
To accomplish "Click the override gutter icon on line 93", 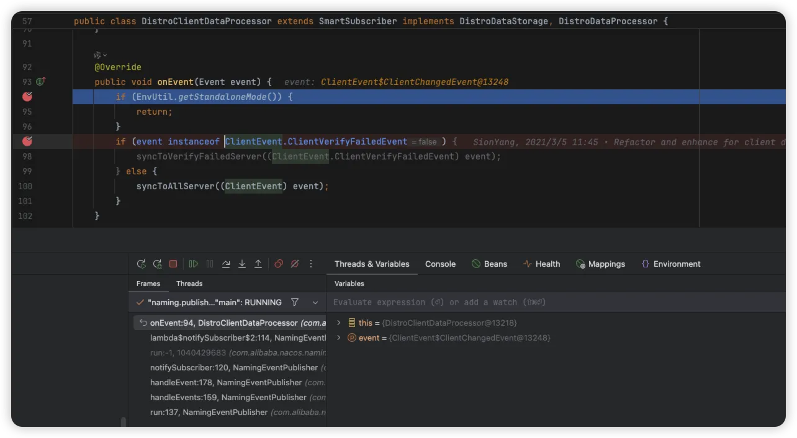I will pos(41,82).
